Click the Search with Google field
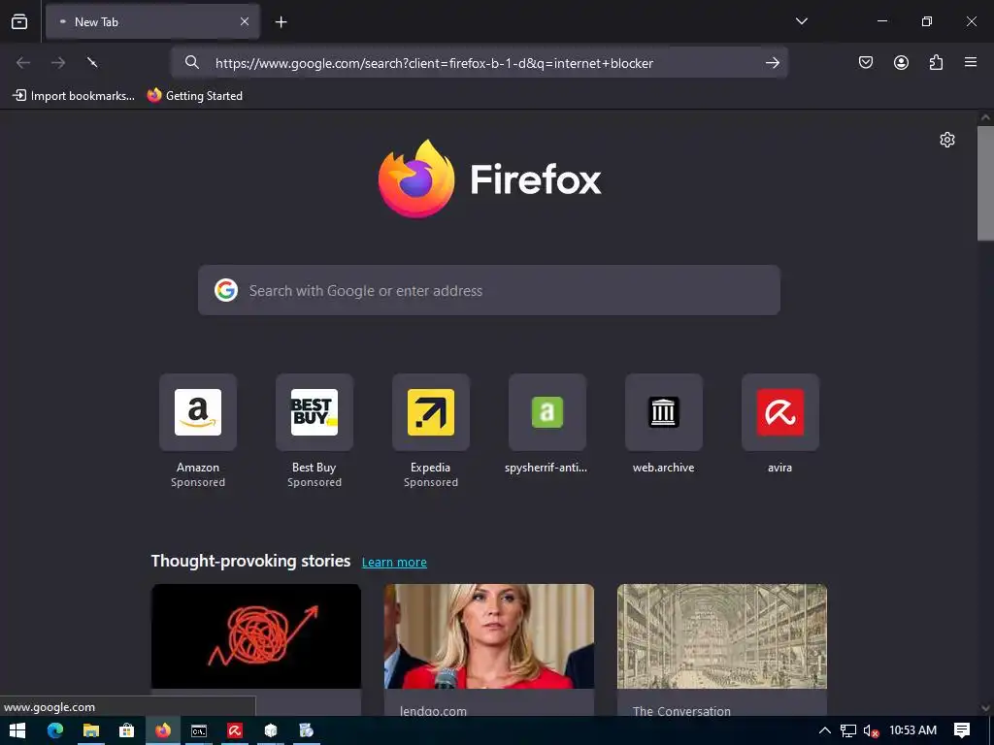The height and width of the screenshot is (745, 994). (489, 290)
